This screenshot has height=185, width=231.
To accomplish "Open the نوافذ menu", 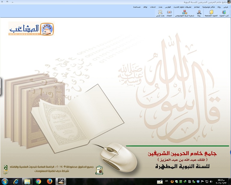I will coord(145,7).
